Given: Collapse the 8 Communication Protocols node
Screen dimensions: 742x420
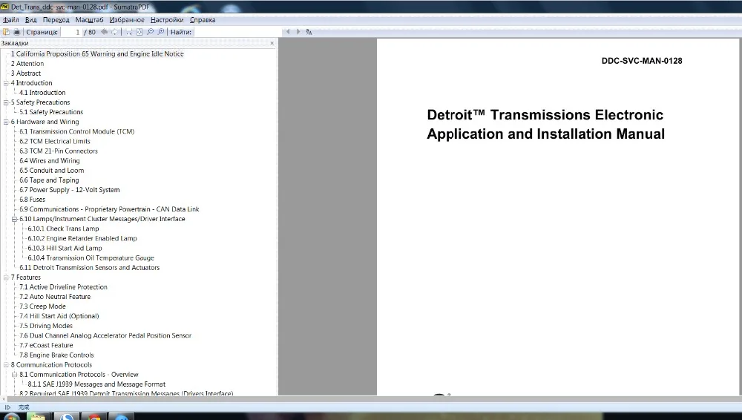Looking at the screenshot, I should pyautogui.click(x=6, y=364).
